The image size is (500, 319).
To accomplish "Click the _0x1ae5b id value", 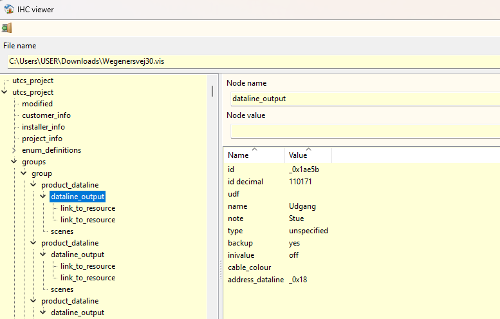I will (304, 169).
